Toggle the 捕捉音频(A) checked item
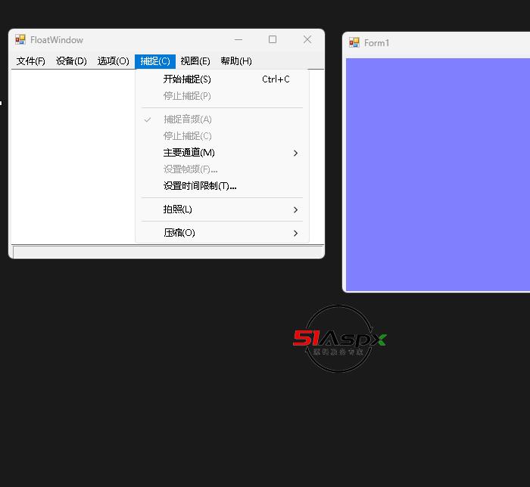The height and width of the screenshot is (487, 530). [222, 119]
